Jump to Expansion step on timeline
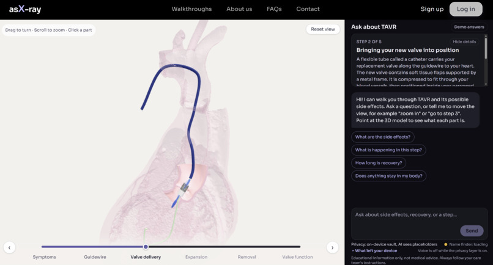The height and width of the screenshot is (265, 493). 196,257
